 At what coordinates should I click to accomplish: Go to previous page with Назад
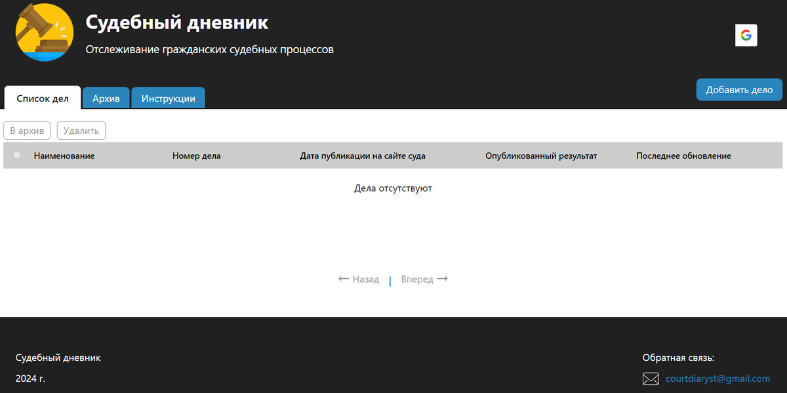pos(359,279)
